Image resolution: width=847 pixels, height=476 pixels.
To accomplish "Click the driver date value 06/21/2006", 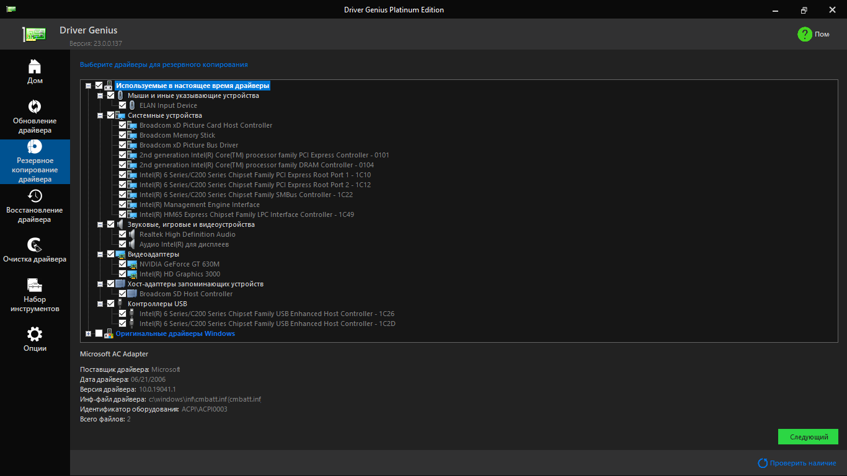I will point(148,379).
